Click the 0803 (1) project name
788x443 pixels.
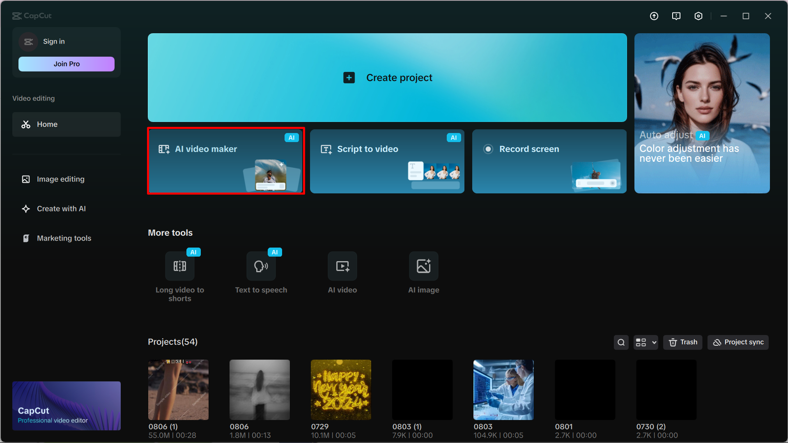407,427
